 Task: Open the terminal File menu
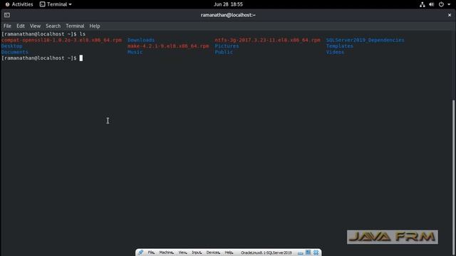(x=7, y=26)
